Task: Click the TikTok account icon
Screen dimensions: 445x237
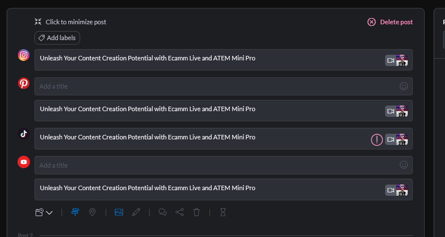Action: tap(24, 134)
